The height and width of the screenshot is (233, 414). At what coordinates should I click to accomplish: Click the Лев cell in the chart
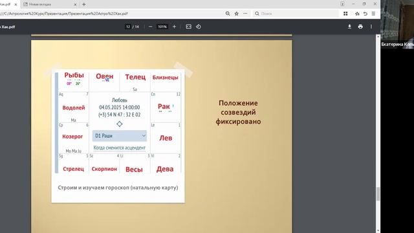166,138
